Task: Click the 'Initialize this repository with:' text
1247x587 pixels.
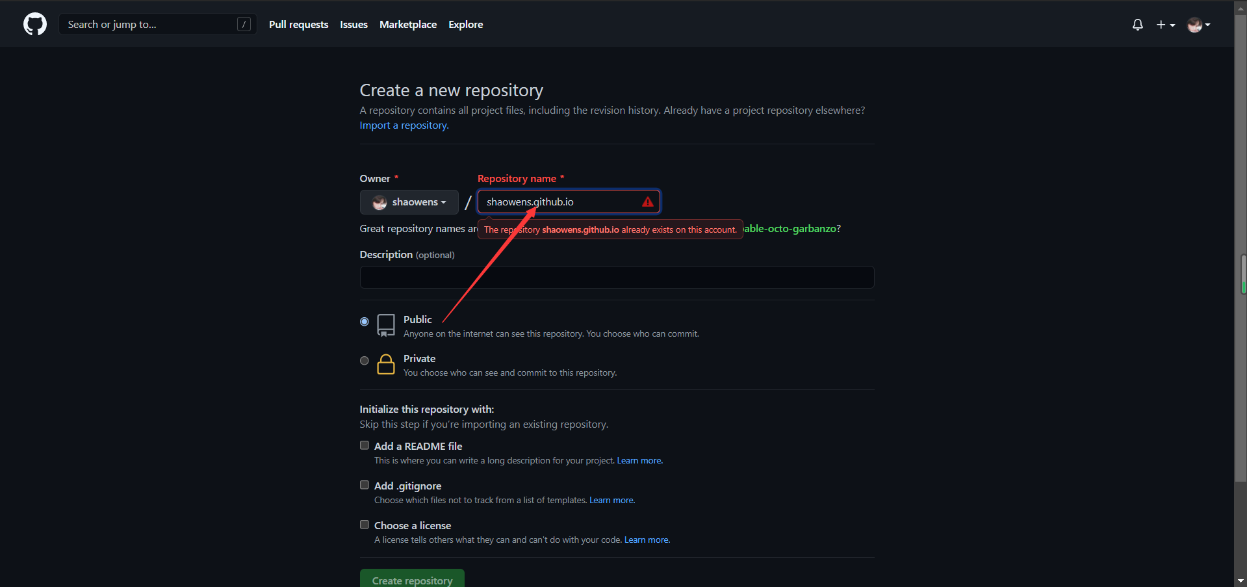Action: click(x=427, y=410)
